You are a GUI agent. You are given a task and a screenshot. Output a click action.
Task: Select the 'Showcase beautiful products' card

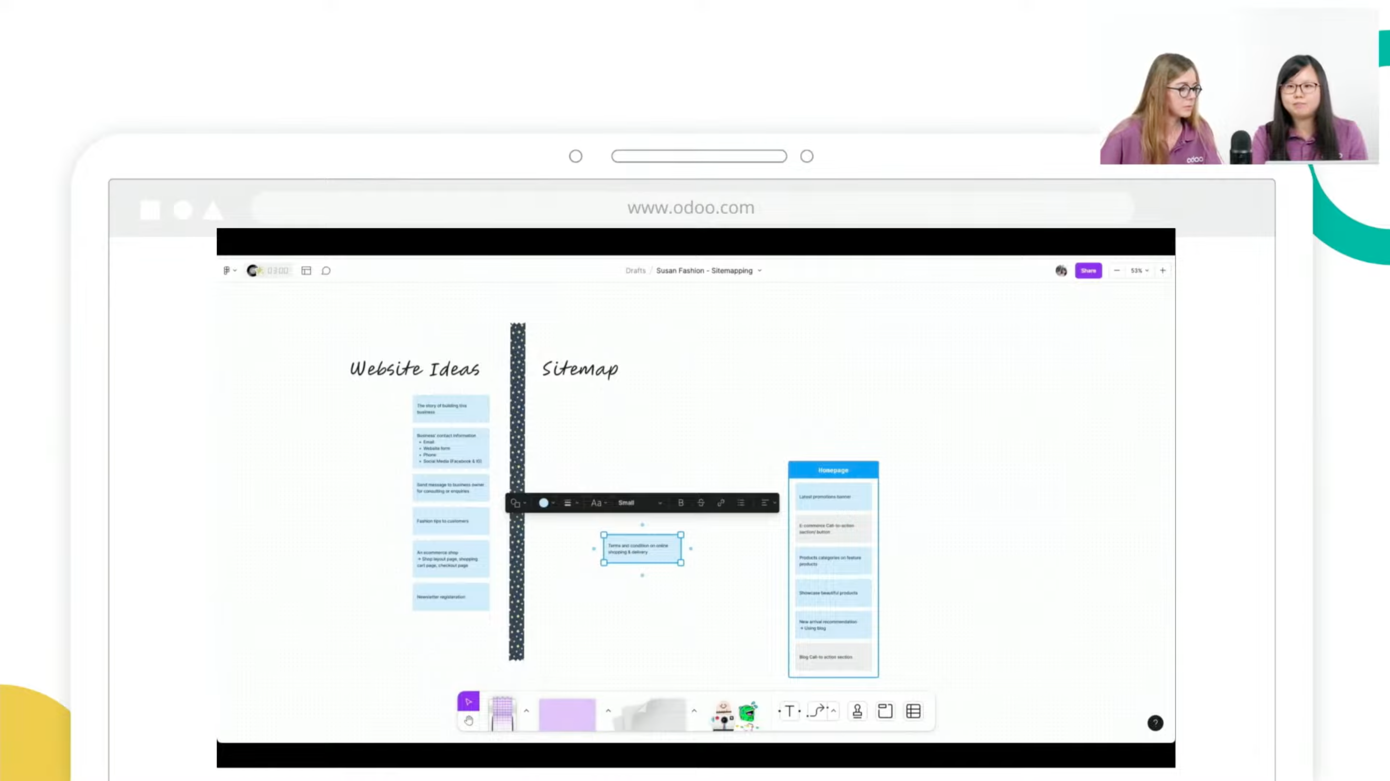[x=833, y=593]
